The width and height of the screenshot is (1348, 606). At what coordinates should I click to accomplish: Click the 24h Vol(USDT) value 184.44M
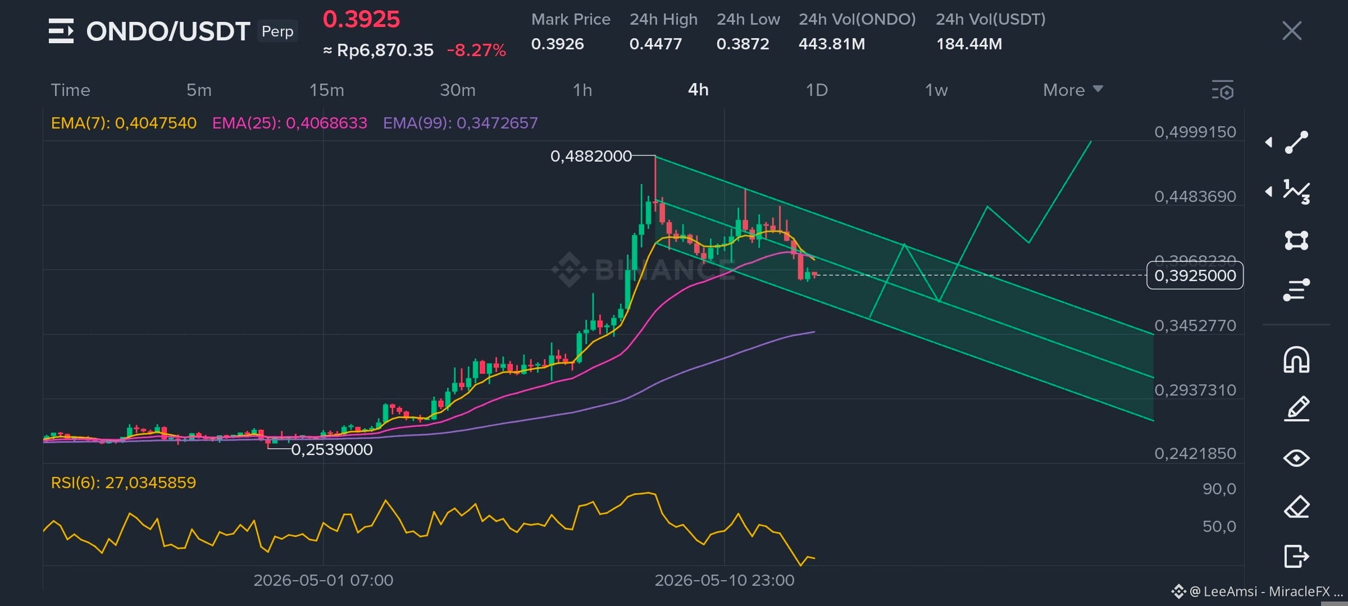[x=969, y=44]
